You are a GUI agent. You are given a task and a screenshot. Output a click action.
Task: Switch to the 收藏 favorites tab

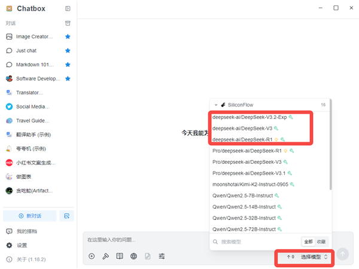coord(322,242)
